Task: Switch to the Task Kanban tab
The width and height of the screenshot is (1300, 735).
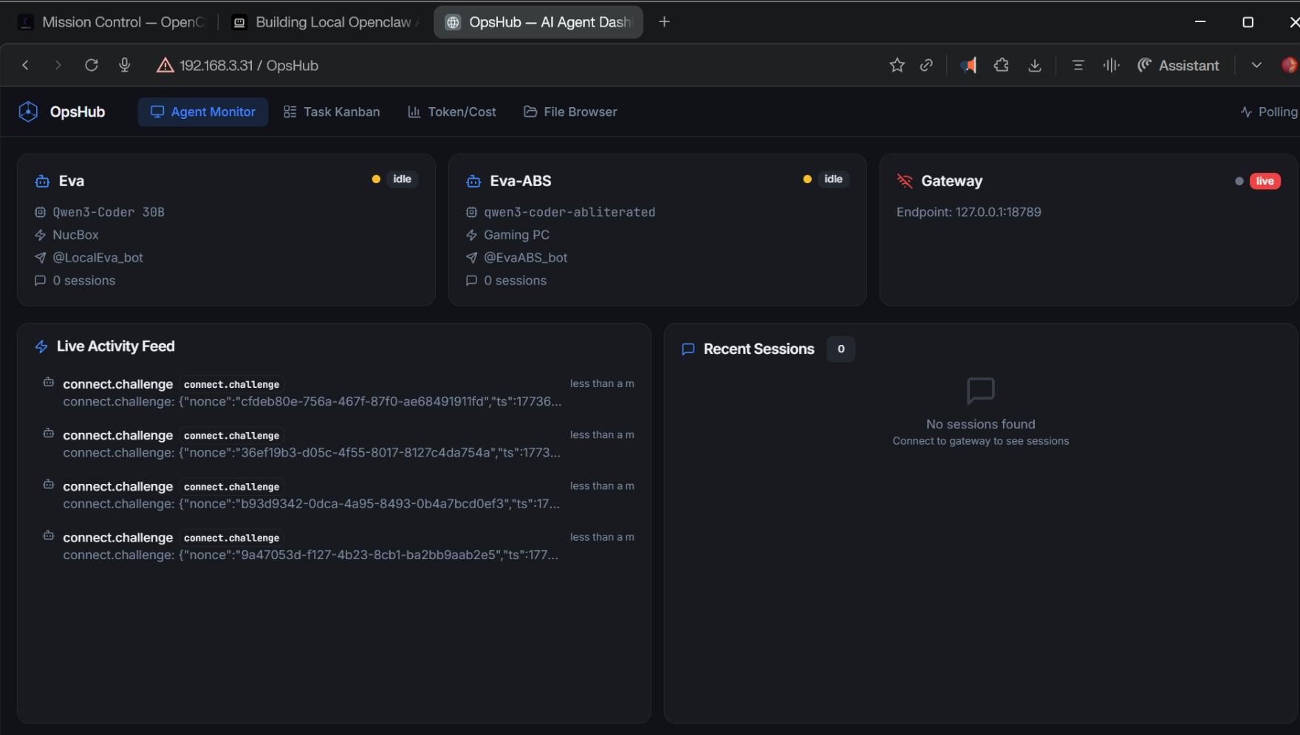Action: (332, 112)
